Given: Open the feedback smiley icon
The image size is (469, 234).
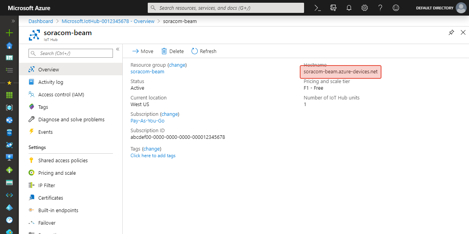Looking at the screenshot, I should click(396, 8).
